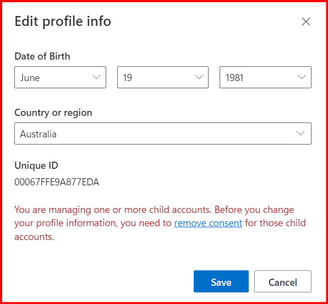Save the profile info changes
328x304 pixels.
point(221,281)
